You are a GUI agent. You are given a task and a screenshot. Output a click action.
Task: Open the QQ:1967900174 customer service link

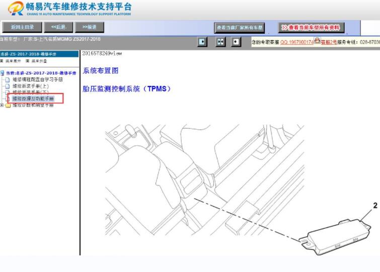[x=297, y=42]
